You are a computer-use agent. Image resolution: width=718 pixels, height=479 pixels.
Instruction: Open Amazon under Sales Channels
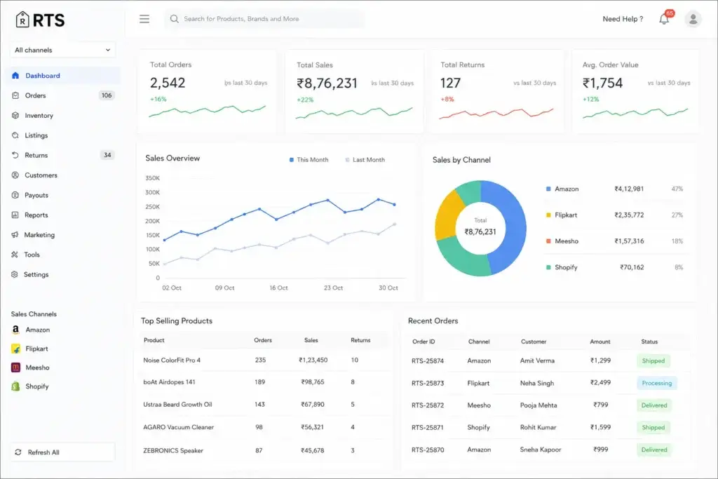pyautogui.click(x=31, y=330)
